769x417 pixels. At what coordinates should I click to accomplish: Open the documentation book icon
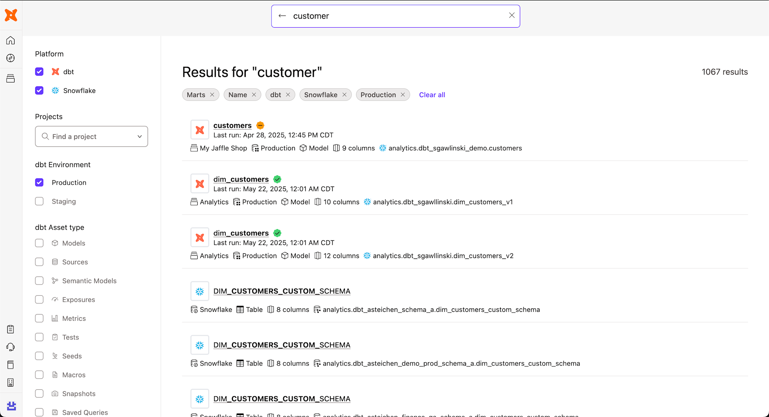(11, 365)
